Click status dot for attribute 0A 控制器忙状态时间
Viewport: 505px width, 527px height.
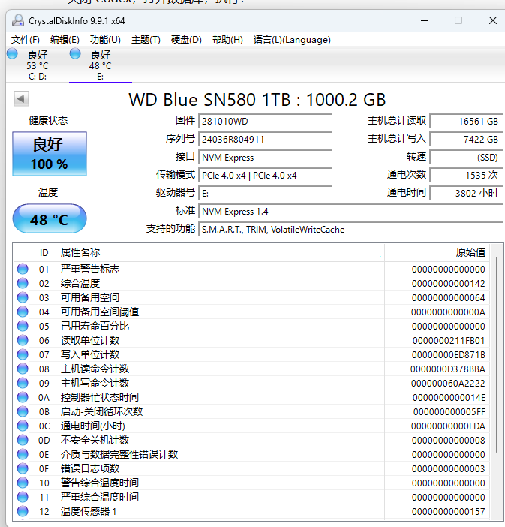23,398
